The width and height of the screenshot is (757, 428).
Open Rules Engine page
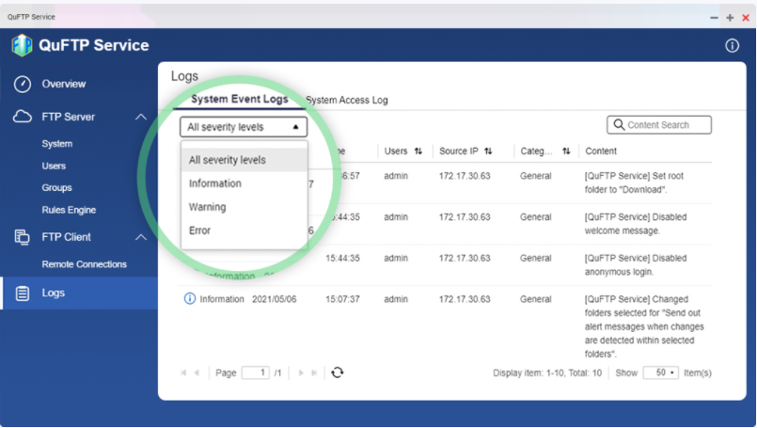click(69, 210)
